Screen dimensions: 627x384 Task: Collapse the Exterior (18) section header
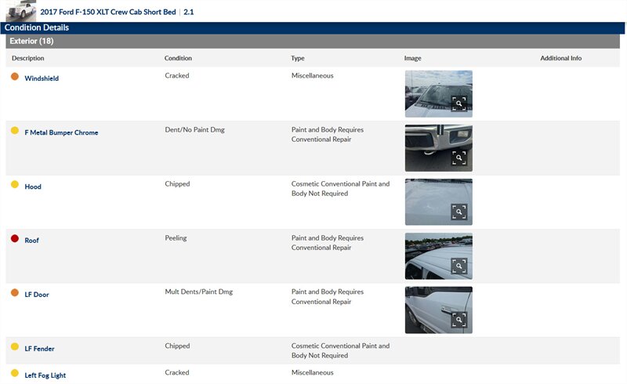tap(31, 42)
